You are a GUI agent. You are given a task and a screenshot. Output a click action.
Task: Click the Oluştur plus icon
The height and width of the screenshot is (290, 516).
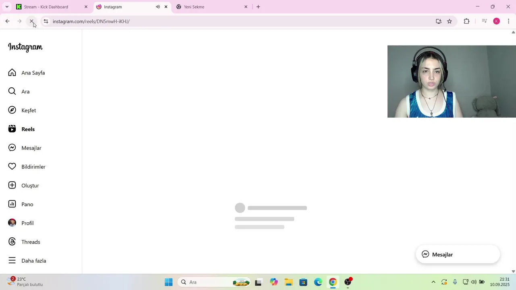pyautogui.click(x=12, y=185)
